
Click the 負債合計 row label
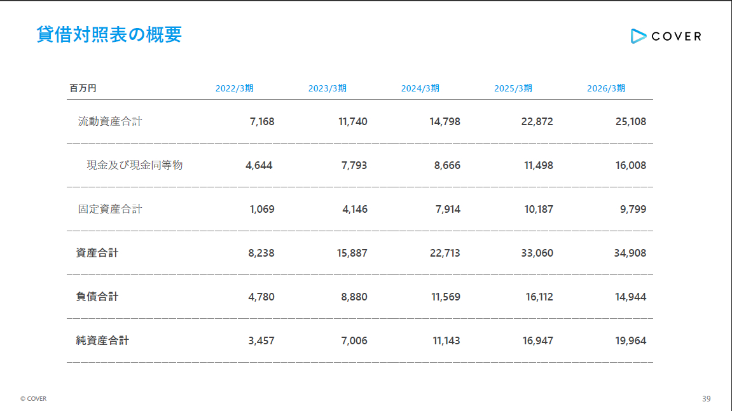pyautogui.click(x=97, y=297)
